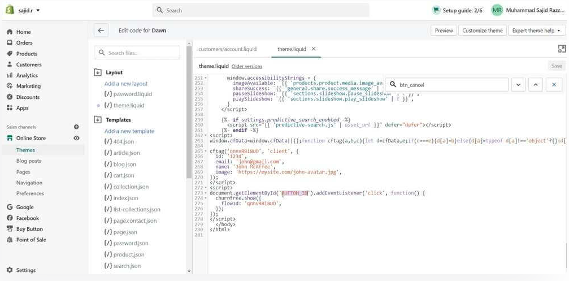
Task: Open Discounts in sidebar
Action: coord(28,97)
